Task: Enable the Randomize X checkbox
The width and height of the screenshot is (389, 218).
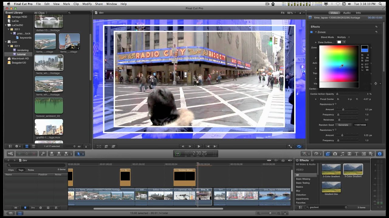Action: (336, 104)
